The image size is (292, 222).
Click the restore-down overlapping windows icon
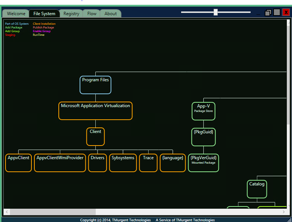tap(268, 13)
